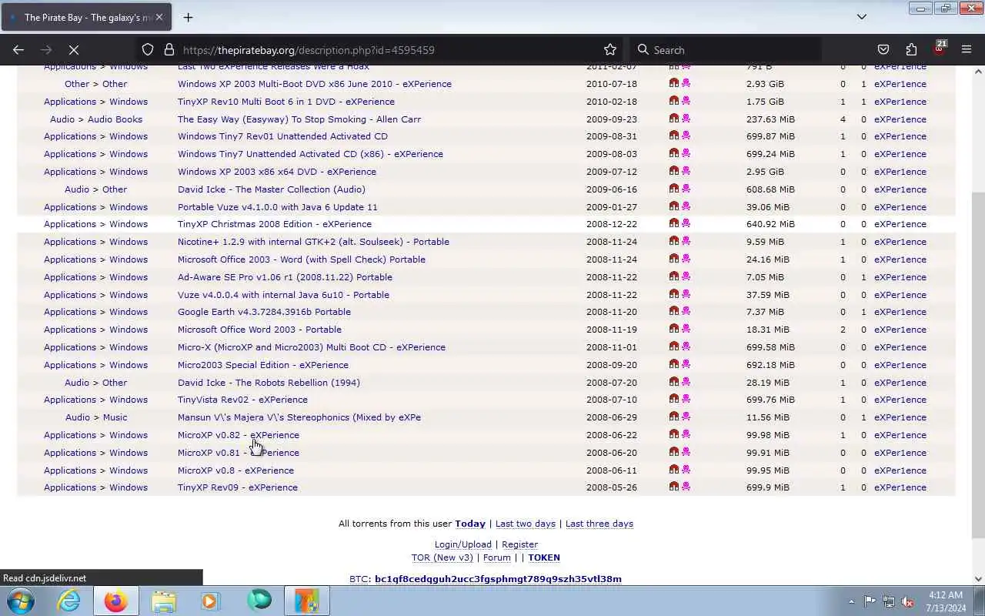Screen dimensions: 985x616
Task: Click the uBlock extension icon with badge
Action: [x=939, y=49]
